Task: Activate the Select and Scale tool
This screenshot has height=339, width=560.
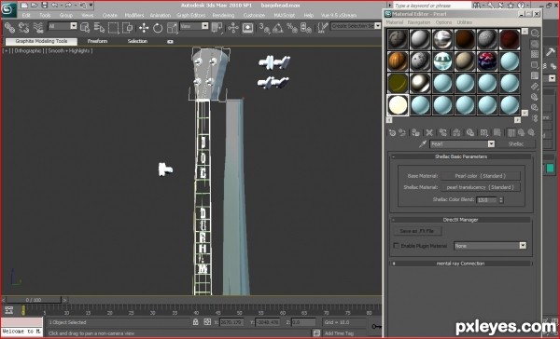Action: click(x=172, y=27)
